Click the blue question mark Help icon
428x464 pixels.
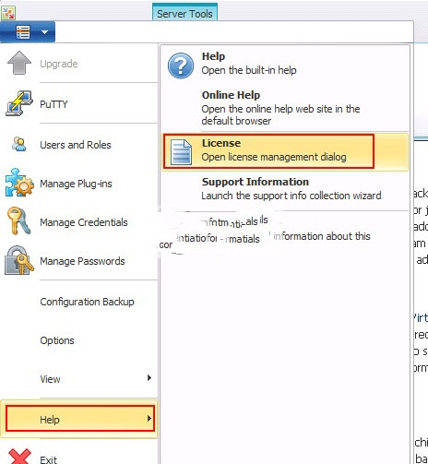tap(181, 65)
